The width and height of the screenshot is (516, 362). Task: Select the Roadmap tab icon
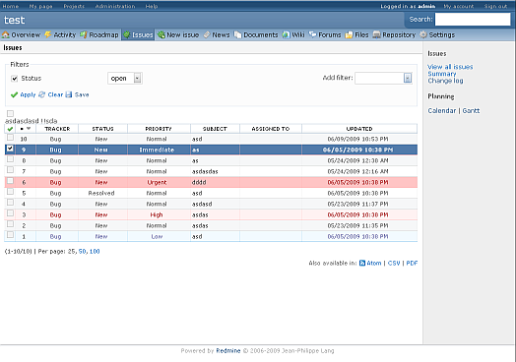[x=84, y=34]
